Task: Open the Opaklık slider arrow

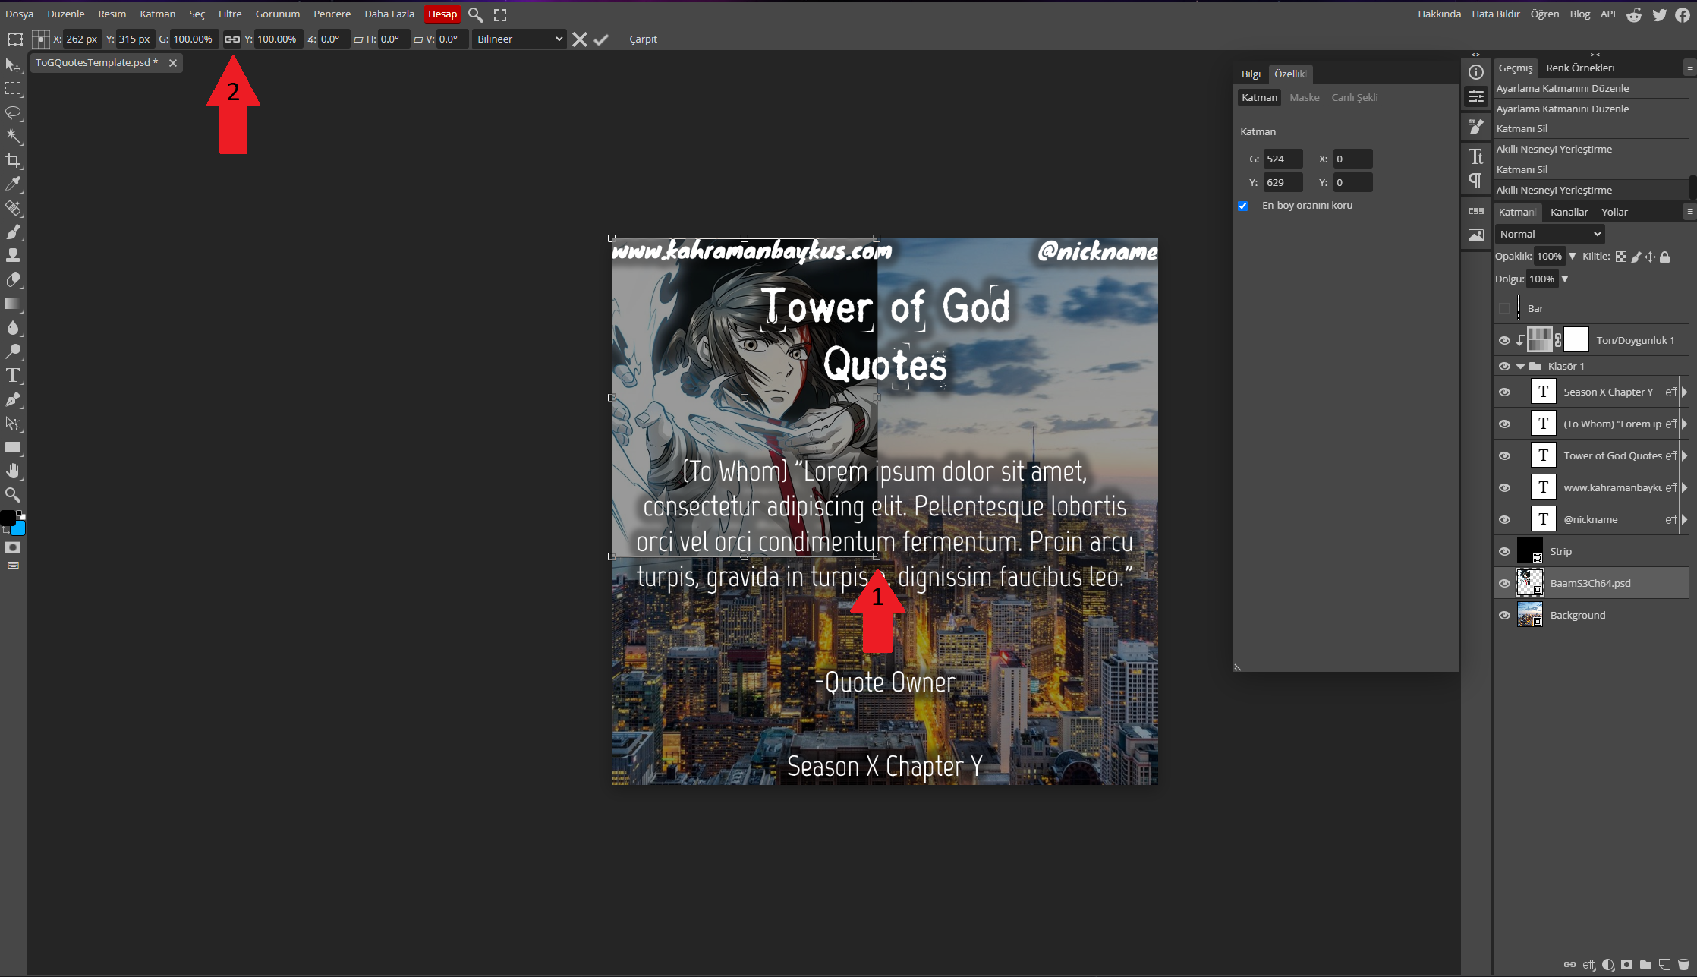Action: [x=1573, y=257]
